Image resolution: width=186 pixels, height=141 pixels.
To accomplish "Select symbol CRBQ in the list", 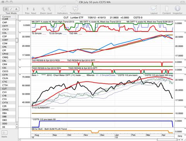I will 8,57.
